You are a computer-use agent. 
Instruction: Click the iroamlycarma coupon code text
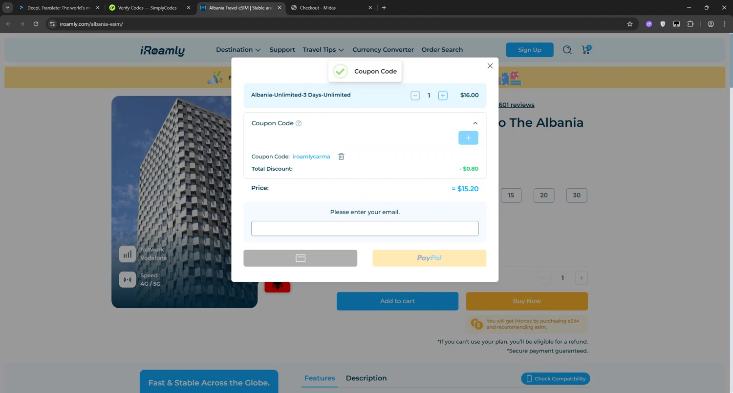click(x=311, y=157)
